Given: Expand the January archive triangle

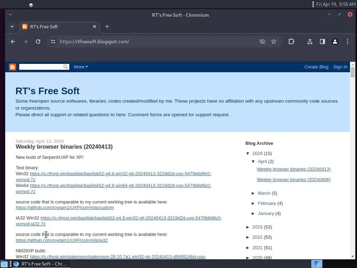Looking at the screenshot, I should click(253, 214).
